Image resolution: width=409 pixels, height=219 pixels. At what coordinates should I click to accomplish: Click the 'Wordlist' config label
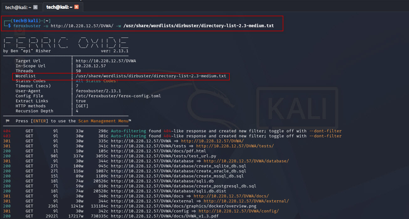point(26,76)
